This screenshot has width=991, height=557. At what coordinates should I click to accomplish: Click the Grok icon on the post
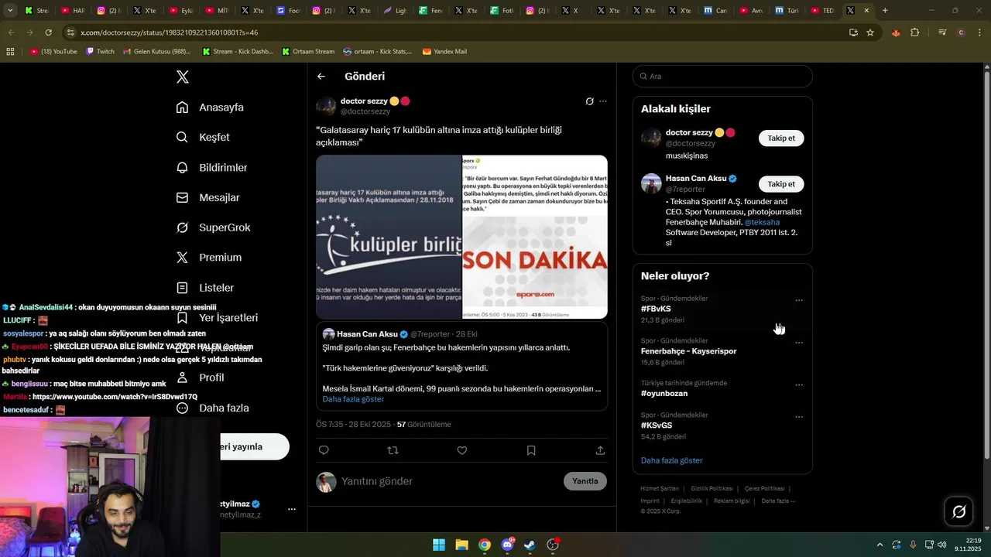coord(589,101)
